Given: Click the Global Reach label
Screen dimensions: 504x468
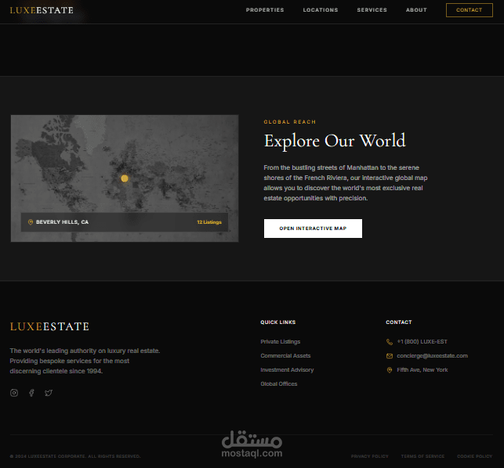Looking at the screenshot, I should pyautogui.click(x=290, y=122).
